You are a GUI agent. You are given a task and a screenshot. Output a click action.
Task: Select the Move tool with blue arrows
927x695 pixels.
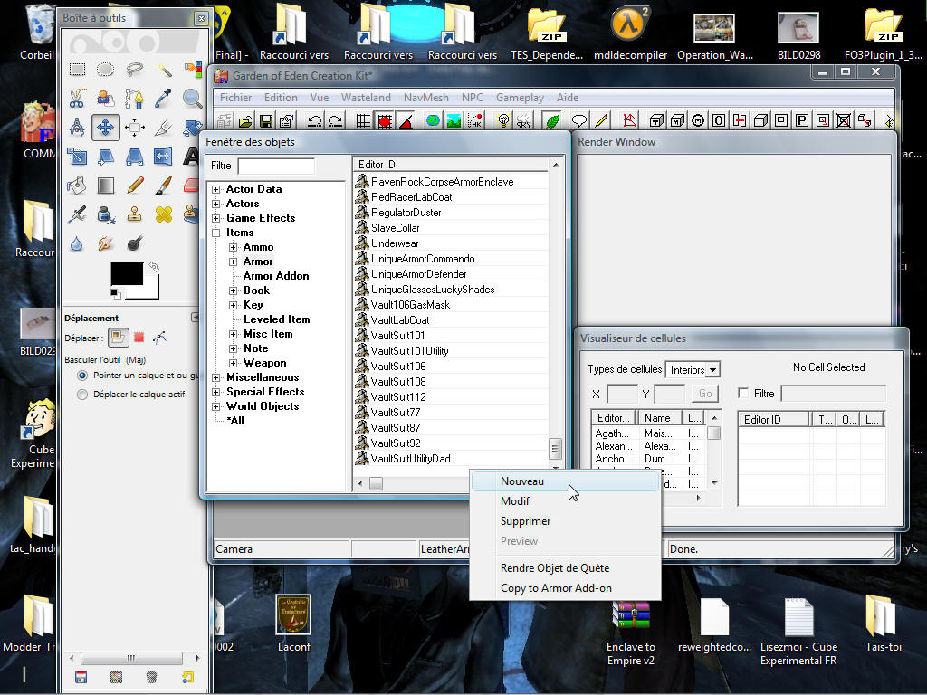[x=106, y=127]
